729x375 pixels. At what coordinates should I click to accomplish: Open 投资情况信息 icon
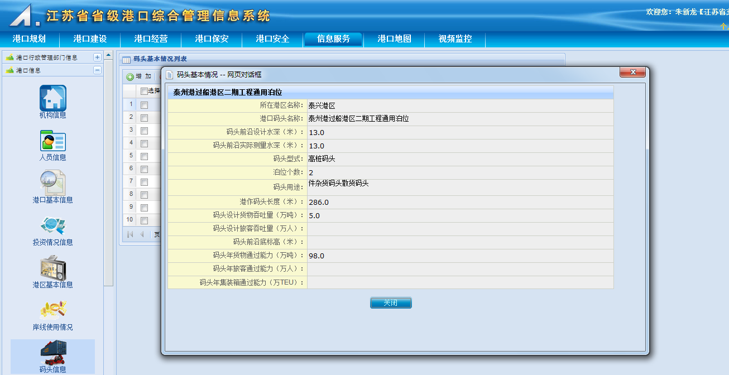coord(53,225)
